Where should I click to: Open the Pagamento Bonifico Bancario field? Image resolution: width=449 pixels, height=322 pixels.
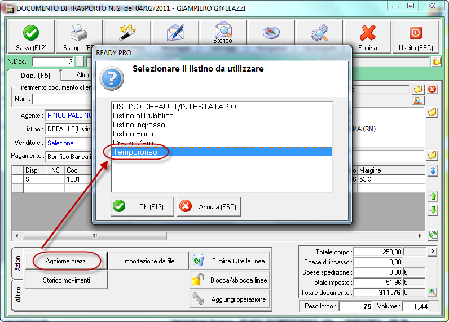[69, 156]
